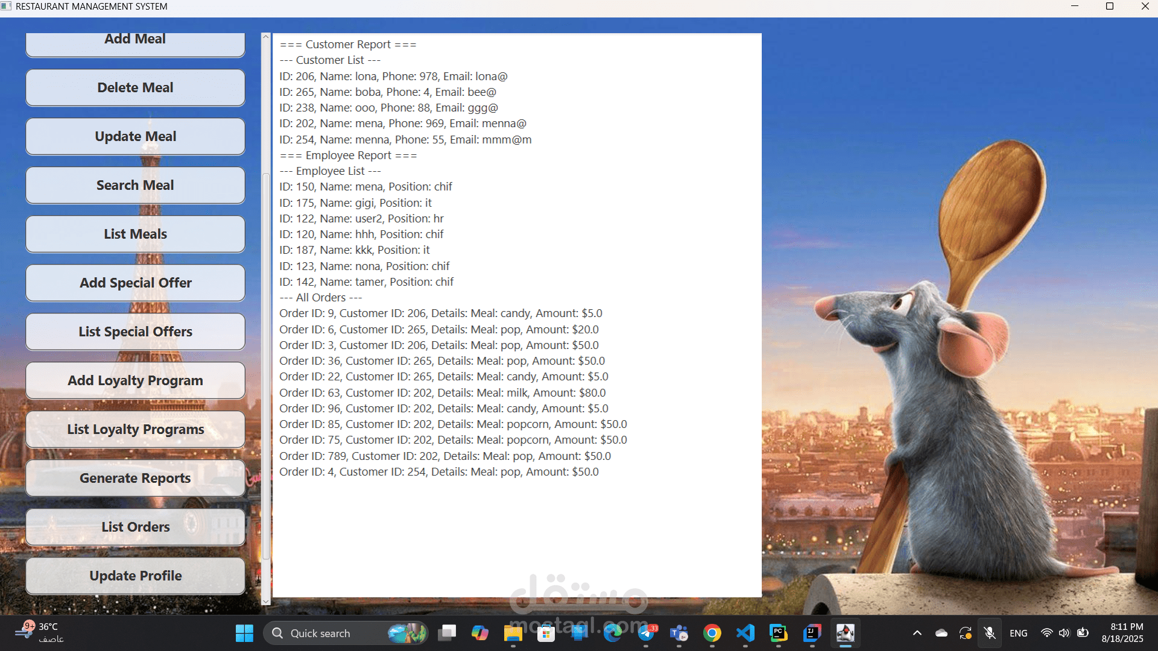Switch the ENG input language indicator
1158x651 pixels.
1019,633
